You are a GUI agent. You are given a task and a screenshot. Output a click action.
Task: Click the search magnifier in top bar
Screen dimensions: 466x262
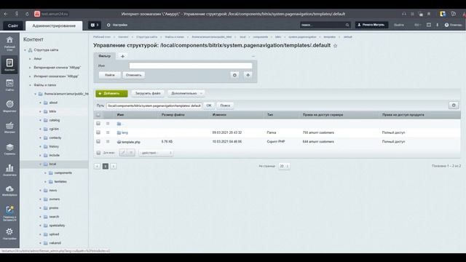[x=347, y=25]
